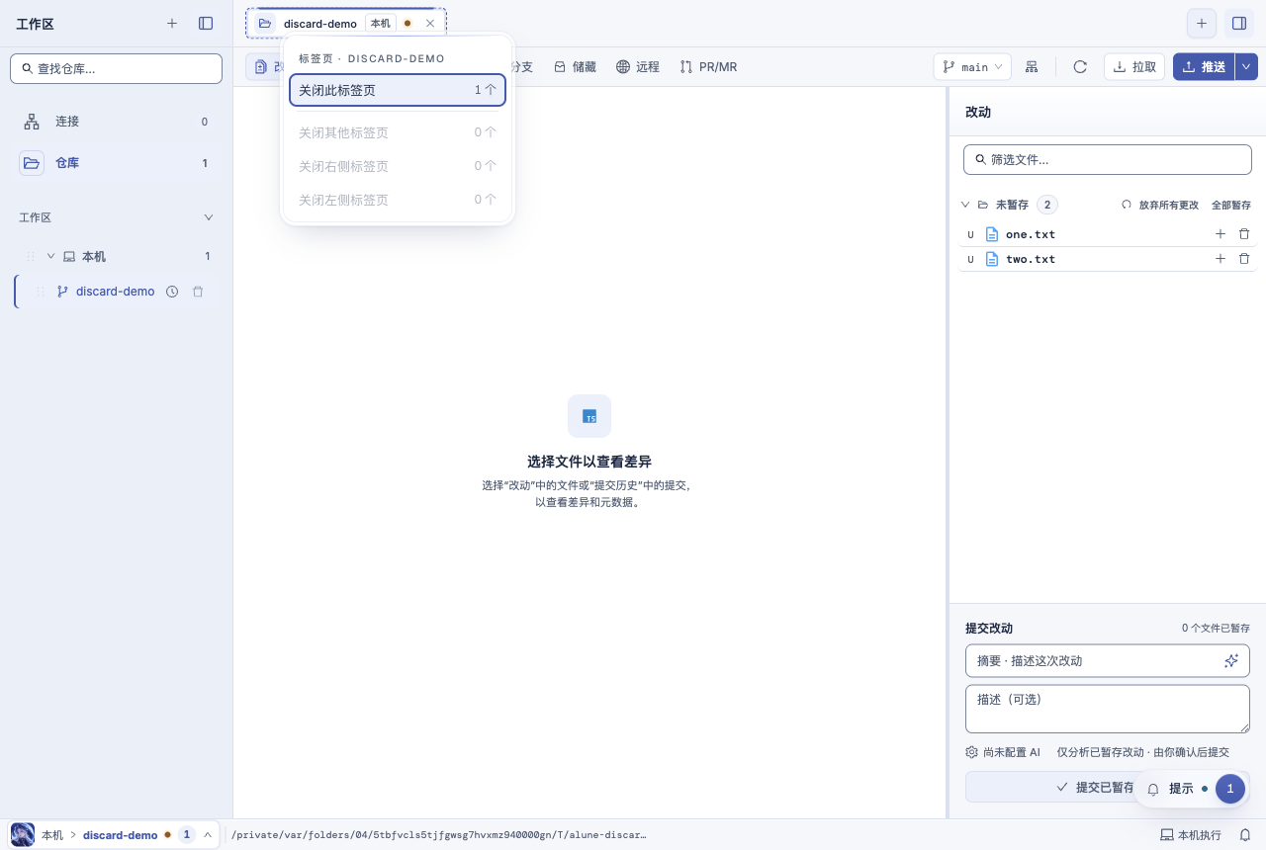Screen dimensions: 1266x850
Task: Discard two.txt using its trash icon
Action: click(x=1244, y=259)
